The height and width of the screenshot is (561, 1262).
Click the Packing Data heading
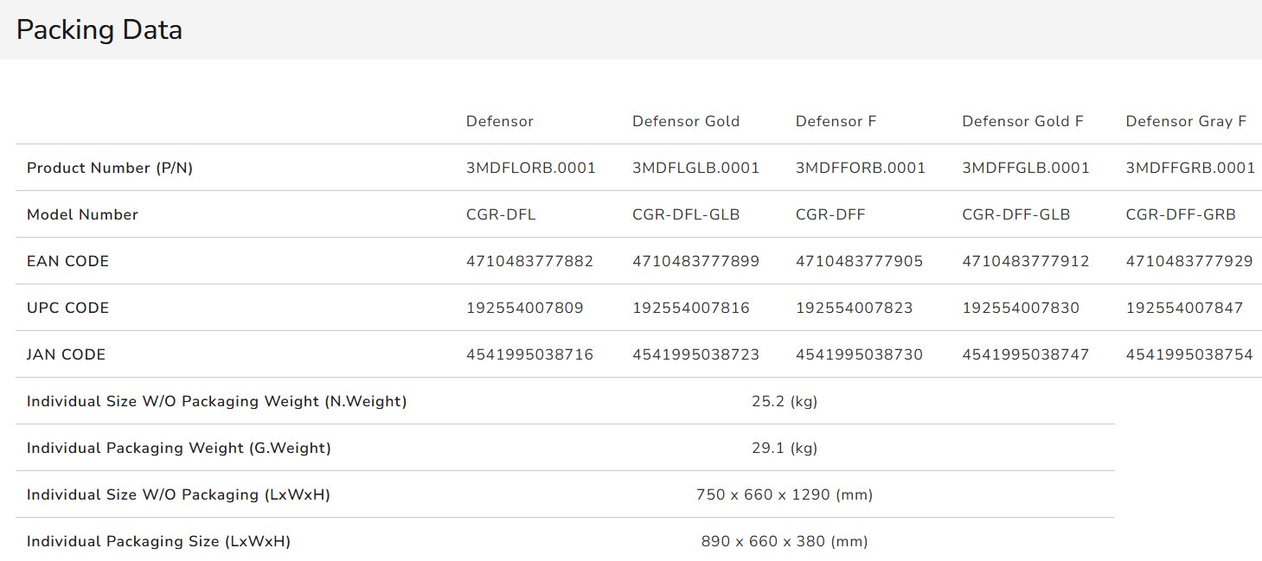(99, 30)
